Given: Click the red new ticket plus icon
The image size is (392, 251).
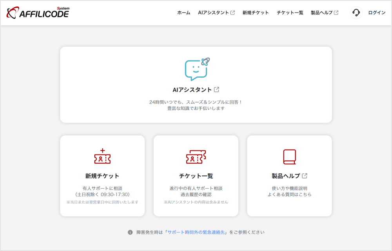Looking at the screenshot, I should pyautogui.click(x=102, y=156).
